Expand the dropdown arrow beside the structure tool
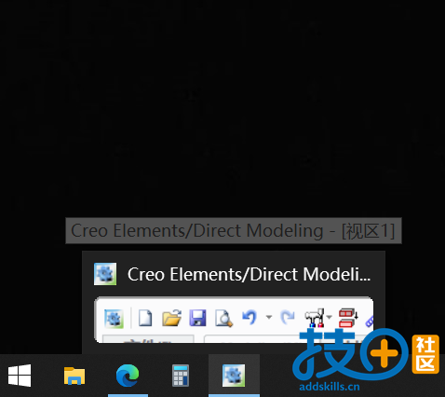The height and width of the screenshot is (397, 445). coord(330,317)
